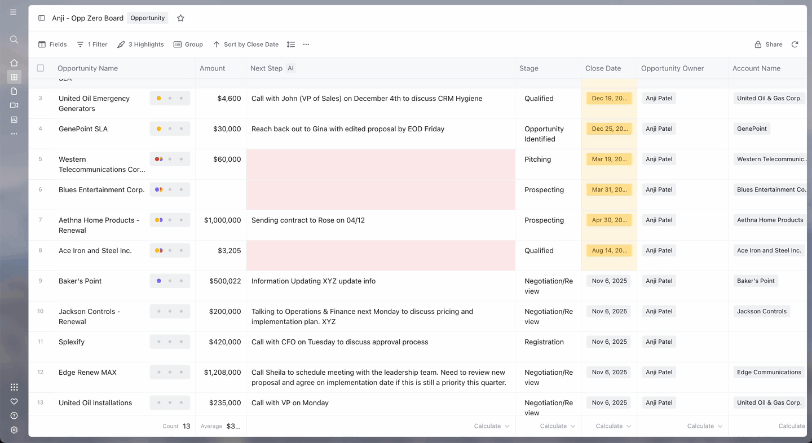Screen dimensions: 812x443
Task: Open Group options
Action: pos(188,45)
